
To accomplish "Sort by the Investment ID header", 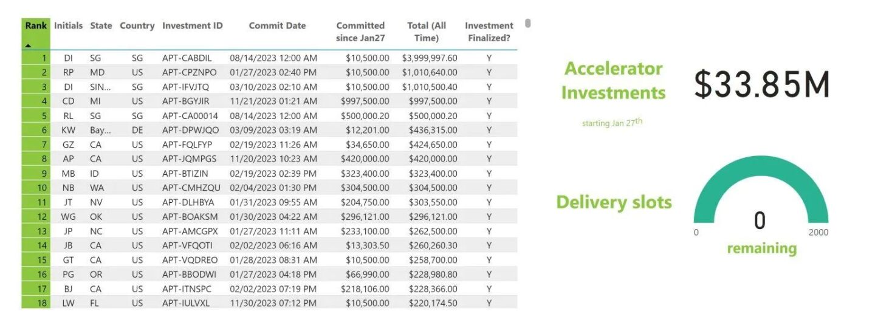I will [193, 26].
